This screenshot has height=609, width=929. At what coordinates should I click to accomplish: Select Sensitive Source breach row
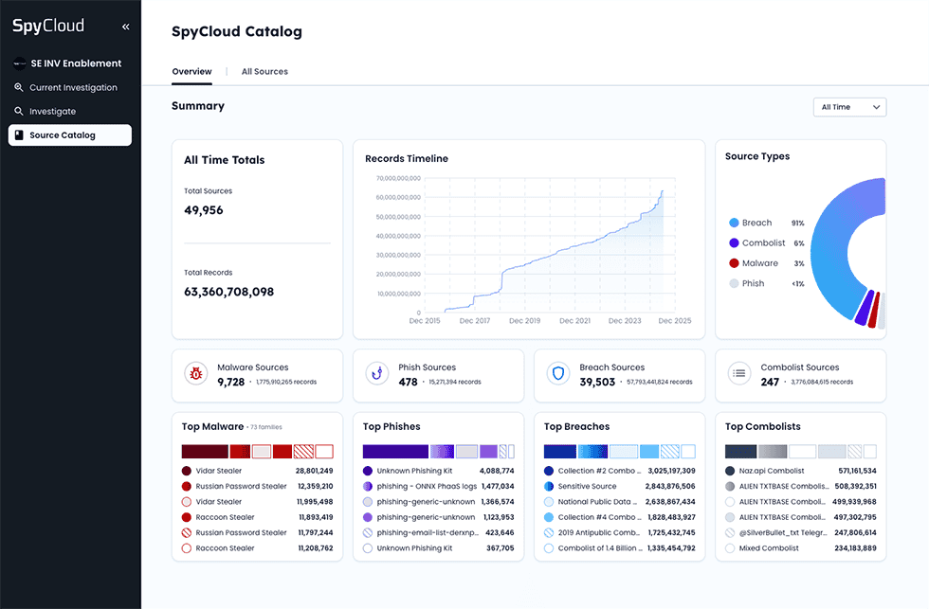pos(620,487)
